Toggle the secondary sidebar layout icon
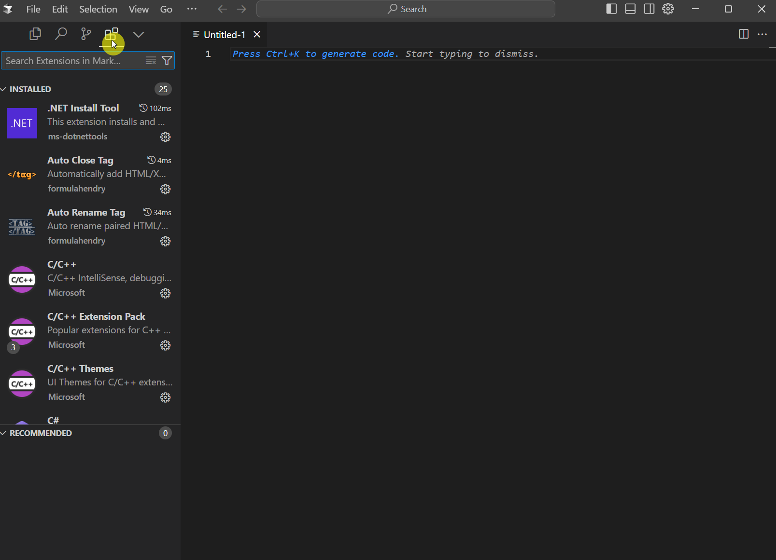 coord(649,9)
